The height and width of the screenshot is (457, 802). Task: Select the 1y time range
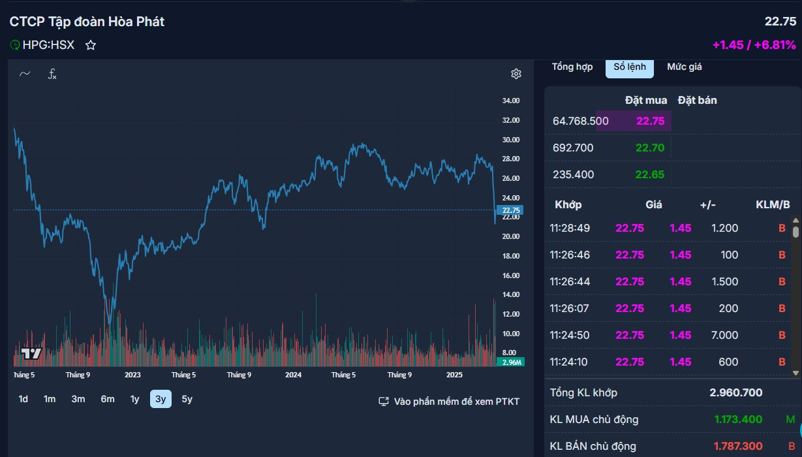(x=134, y=399)
